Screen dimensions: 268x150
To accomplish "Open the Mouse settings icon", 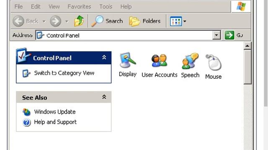I will click(213, 67).
